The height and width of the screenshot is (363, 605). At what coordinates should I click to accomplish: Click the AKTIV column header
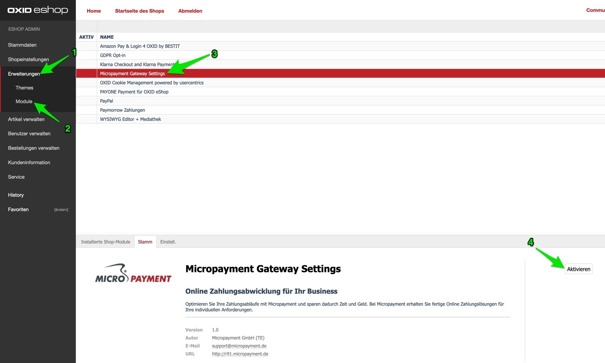pyautogui.click(x=86, y=37)
